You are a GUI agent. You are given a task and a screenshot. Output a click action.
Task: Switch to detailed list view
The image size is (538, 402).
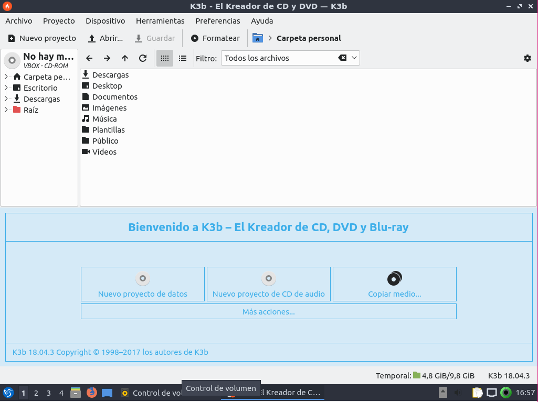(182, 58)
